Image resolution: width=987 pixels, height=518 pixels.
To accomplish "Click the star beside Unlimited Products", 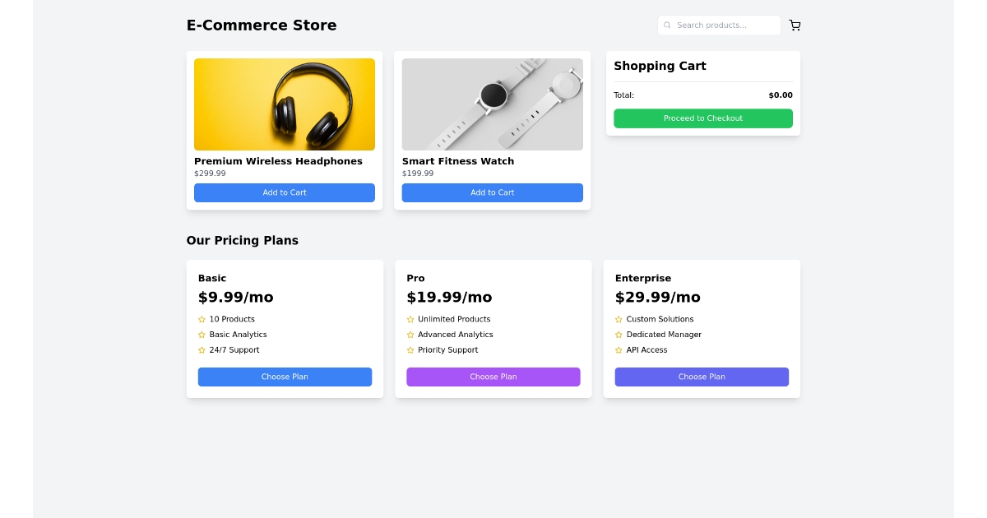I will [410, 319].
